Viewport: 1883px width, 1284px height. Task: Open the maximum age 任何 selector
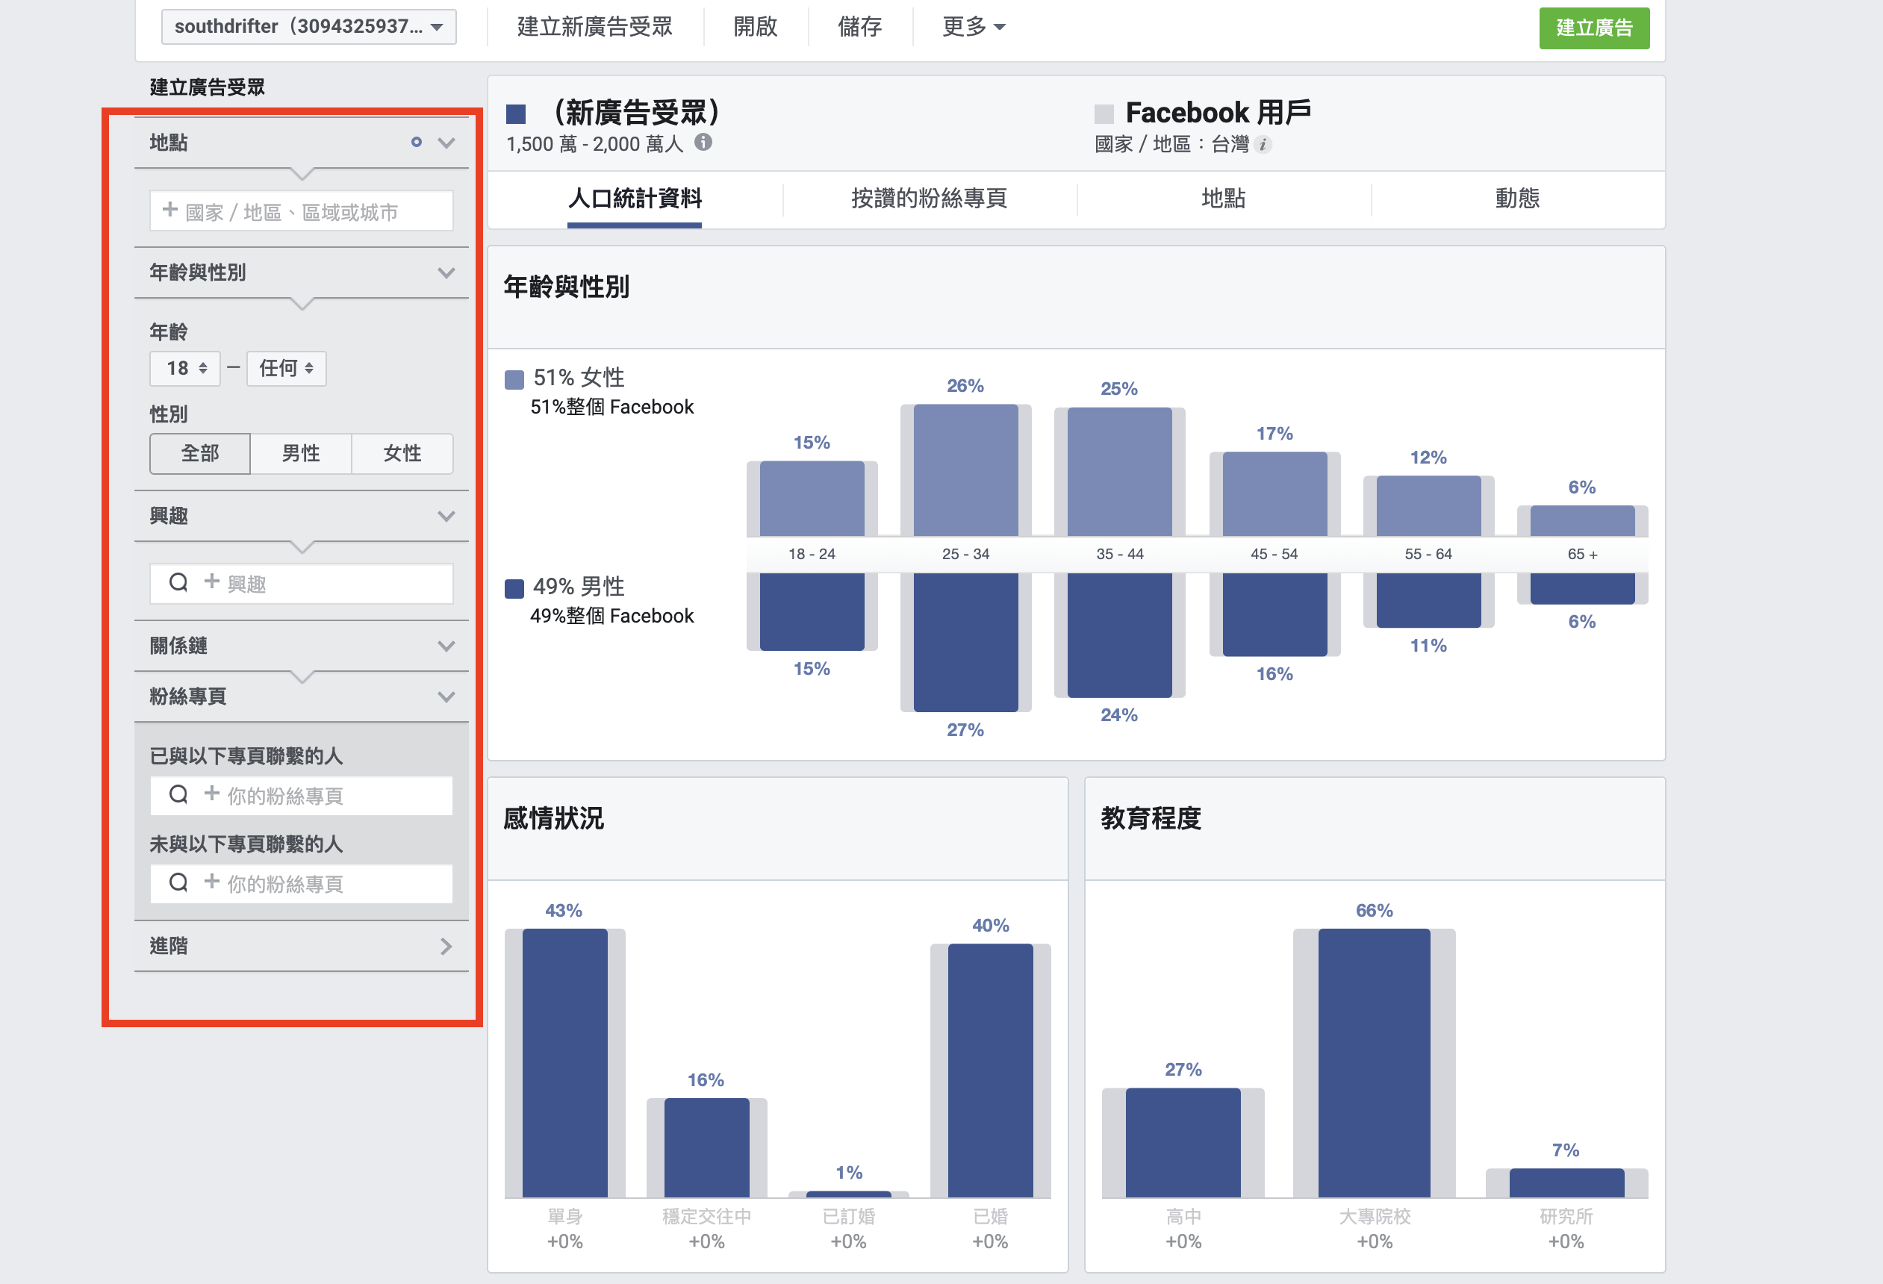click(286, 369)
